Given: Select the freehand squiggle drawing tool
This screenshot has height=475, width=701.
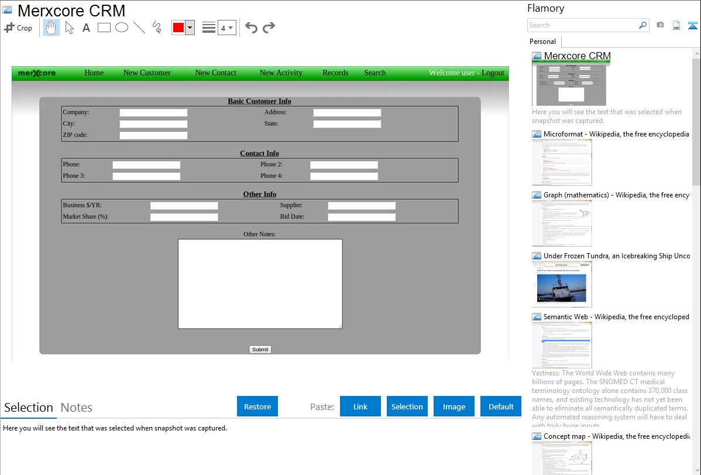Looking at the screenshot, I should pyautogui.click(x=156, y=28).
